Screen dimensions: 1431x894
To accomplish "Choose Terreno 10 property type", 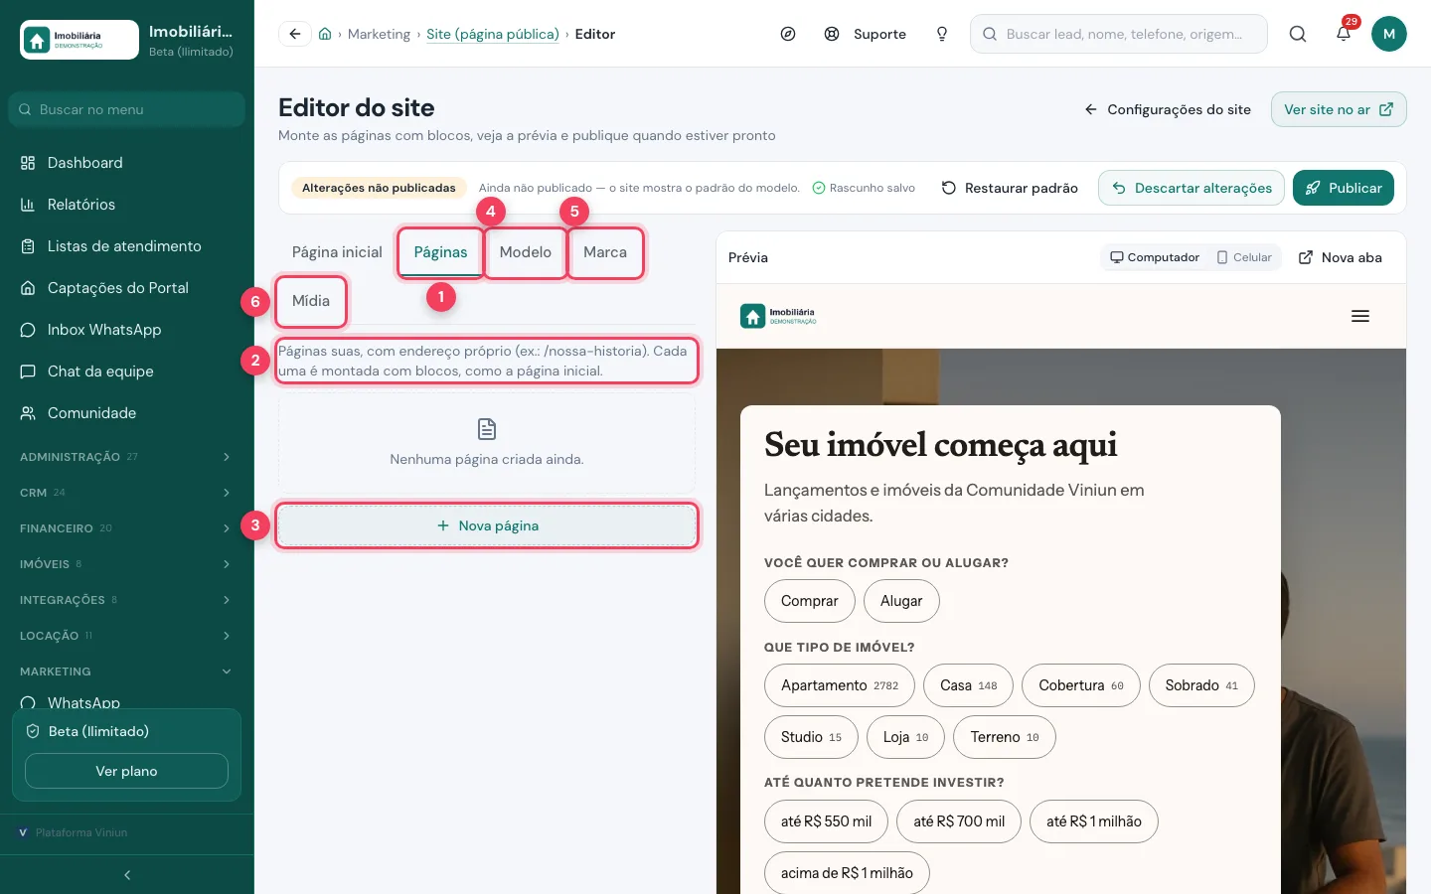I will [1005, 737].
